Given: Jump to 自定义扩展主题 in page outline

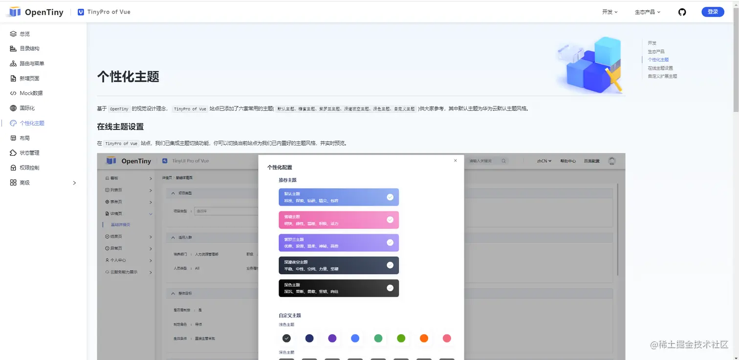Looking at the screenshot, I should tap(662, 76).
